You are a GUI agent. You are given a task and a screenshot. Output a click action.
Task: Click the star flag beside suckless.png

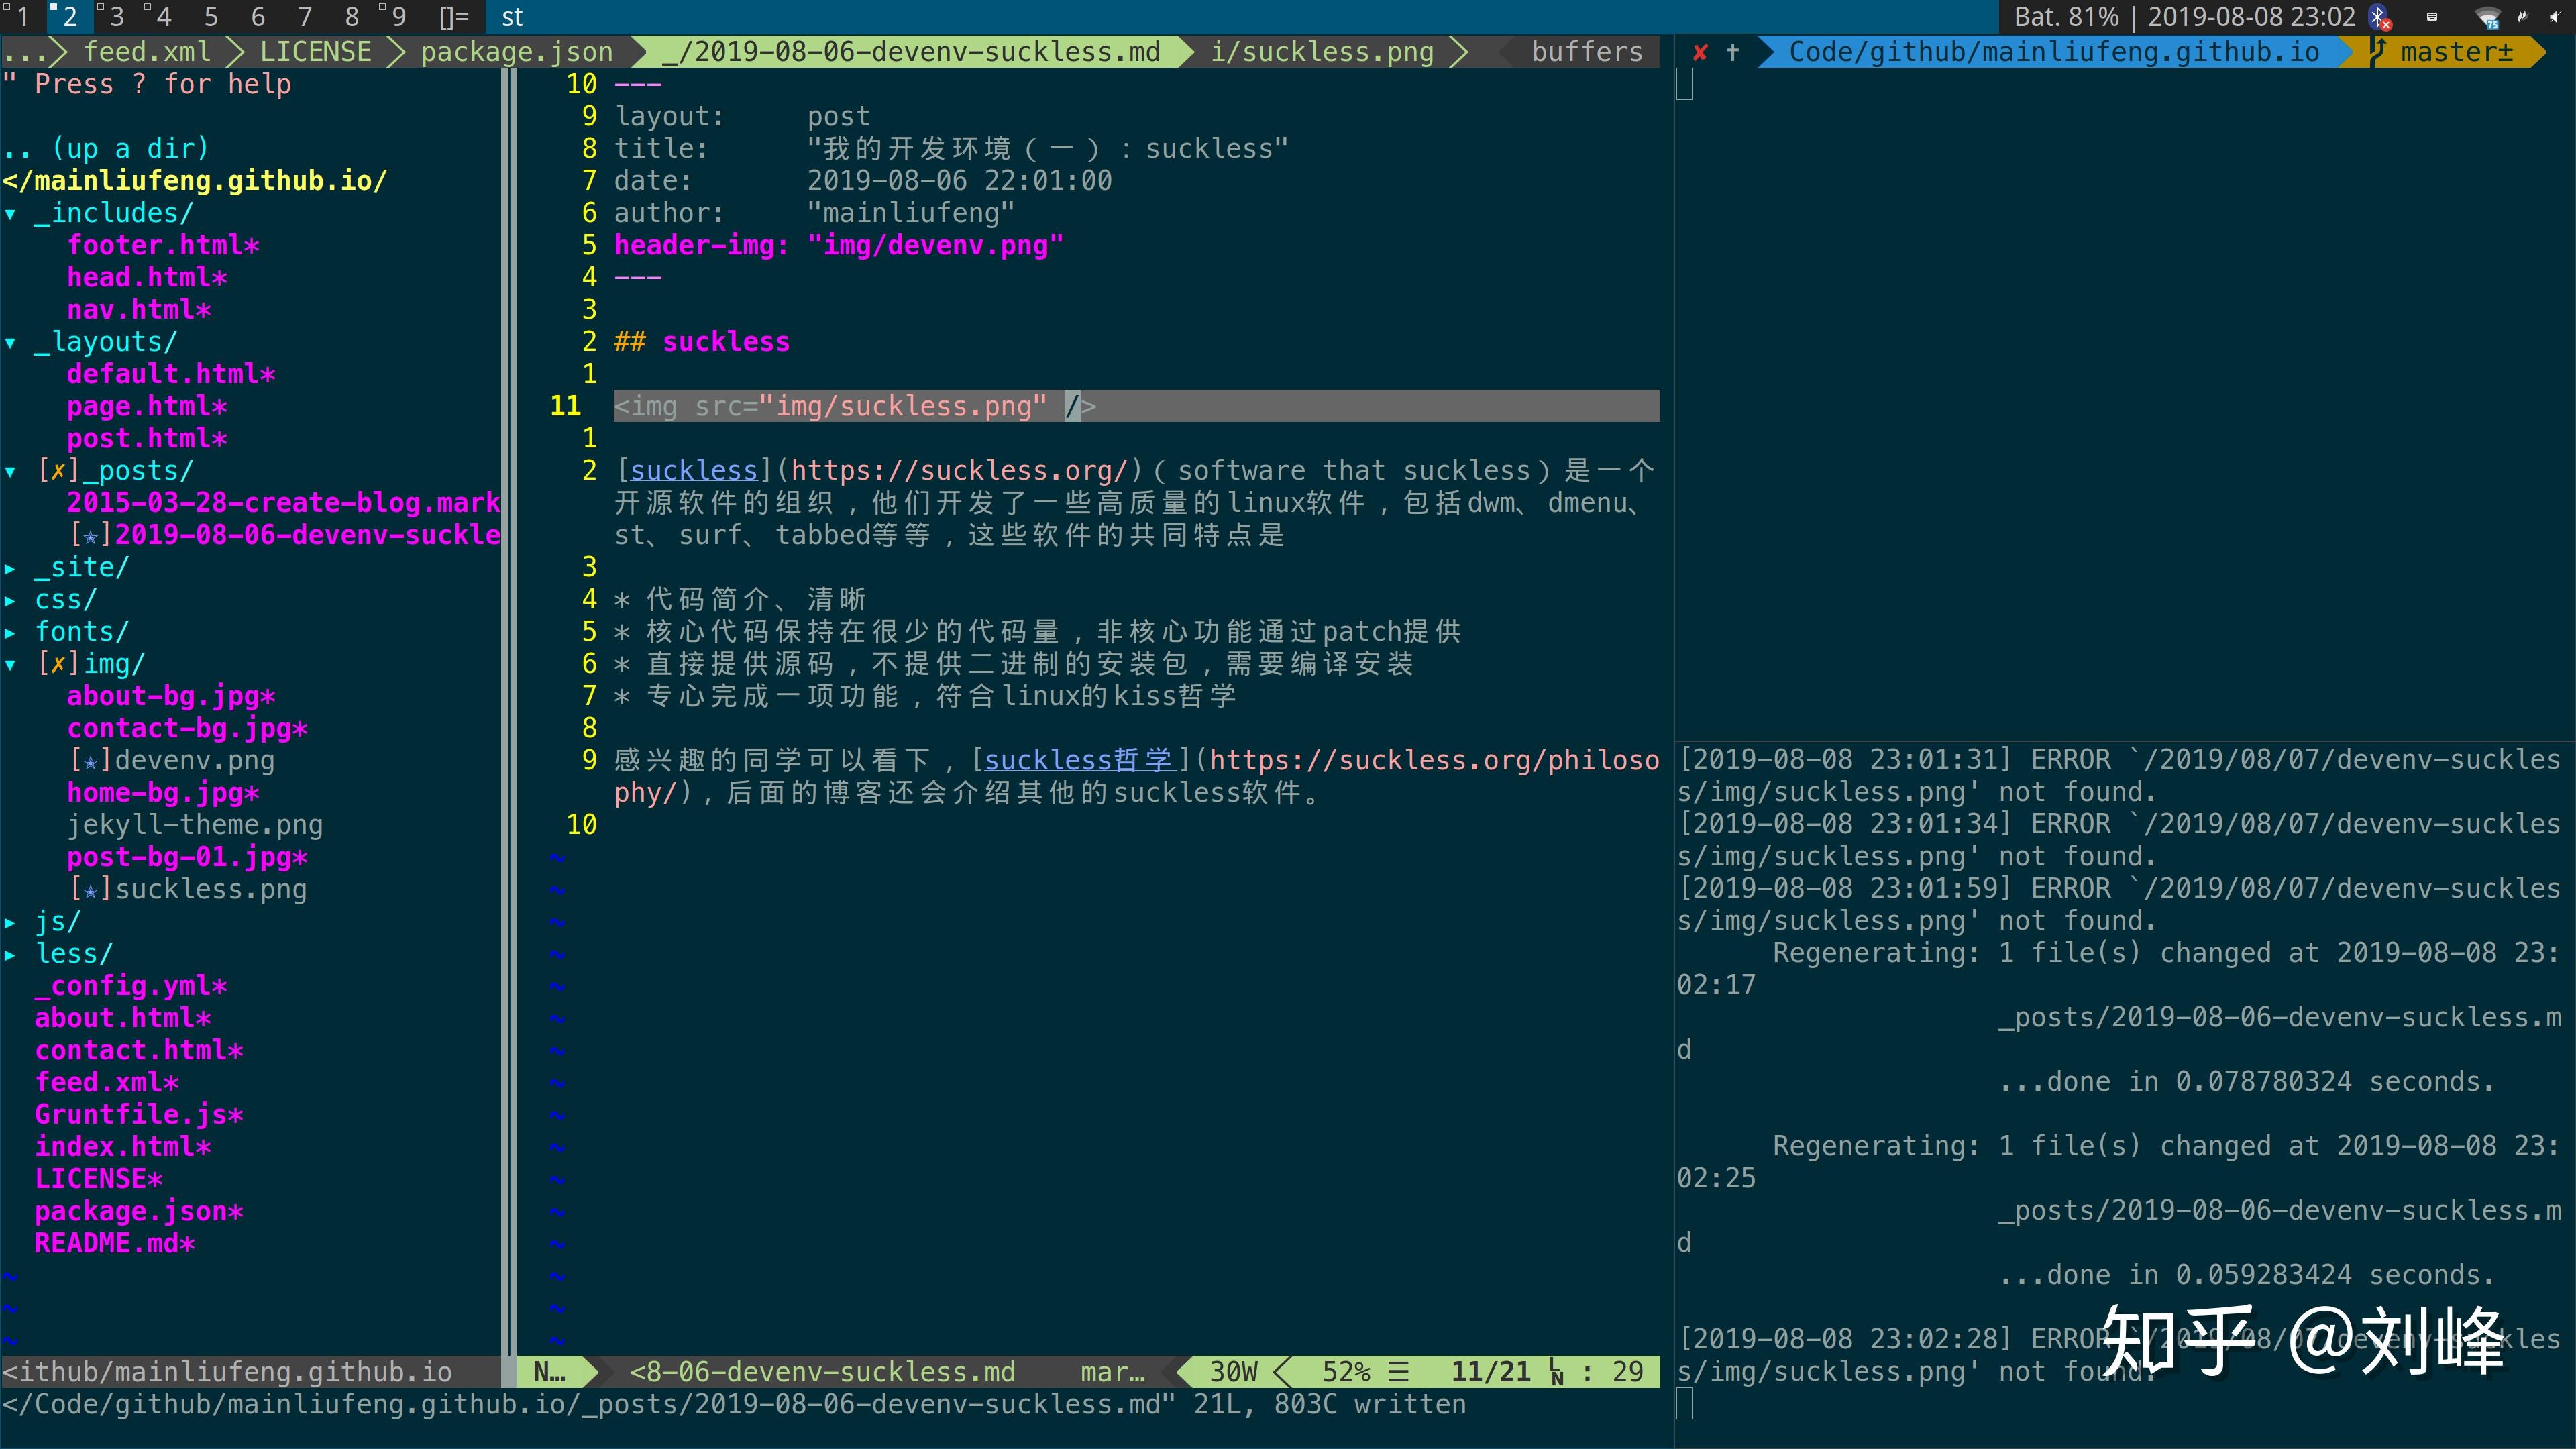[x=90, y=890]
